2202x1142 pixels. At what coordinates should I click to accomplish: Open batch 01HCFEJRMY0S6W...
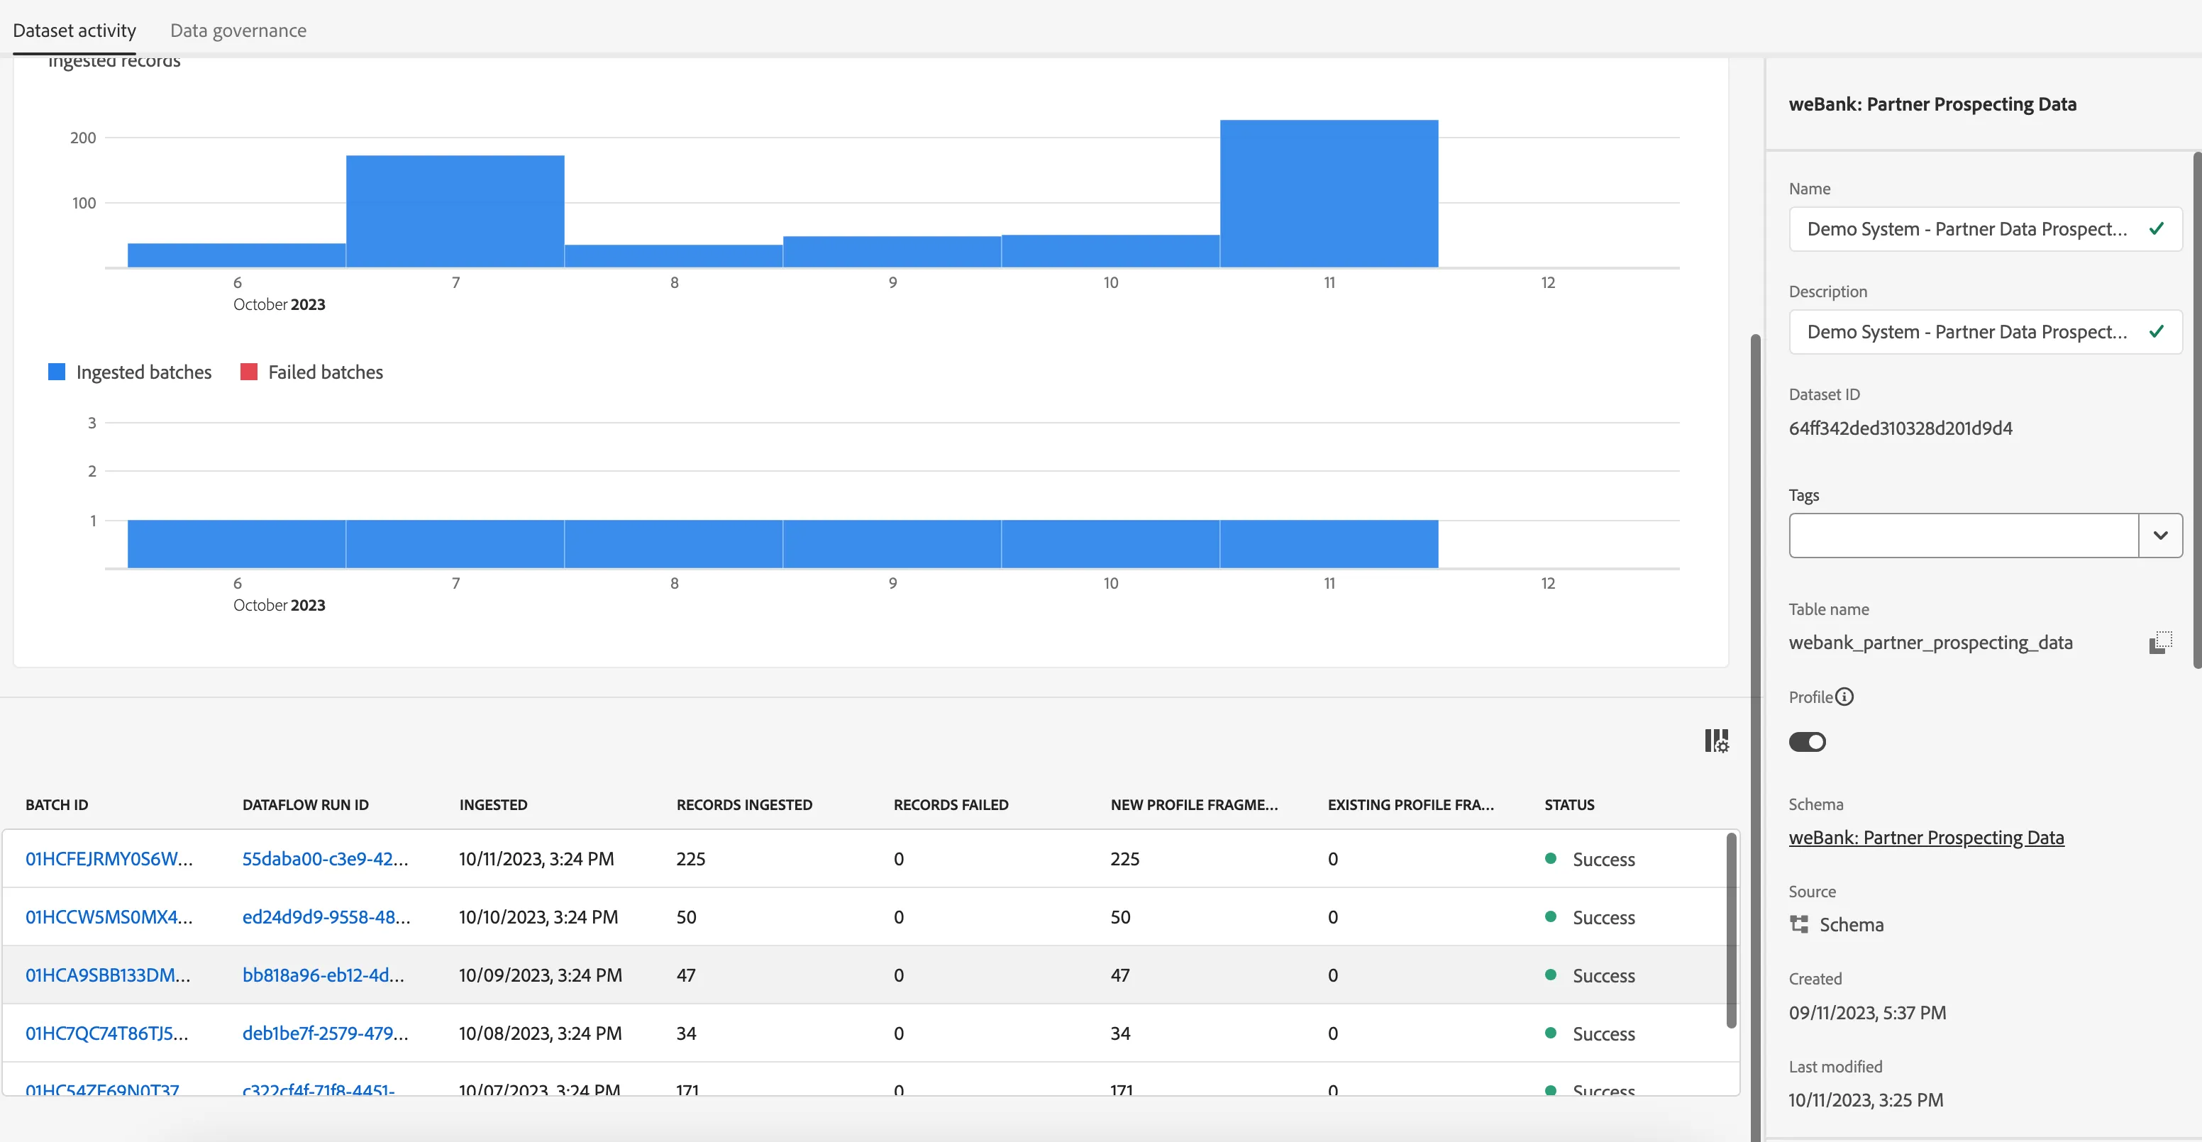[x=109, y=859]
